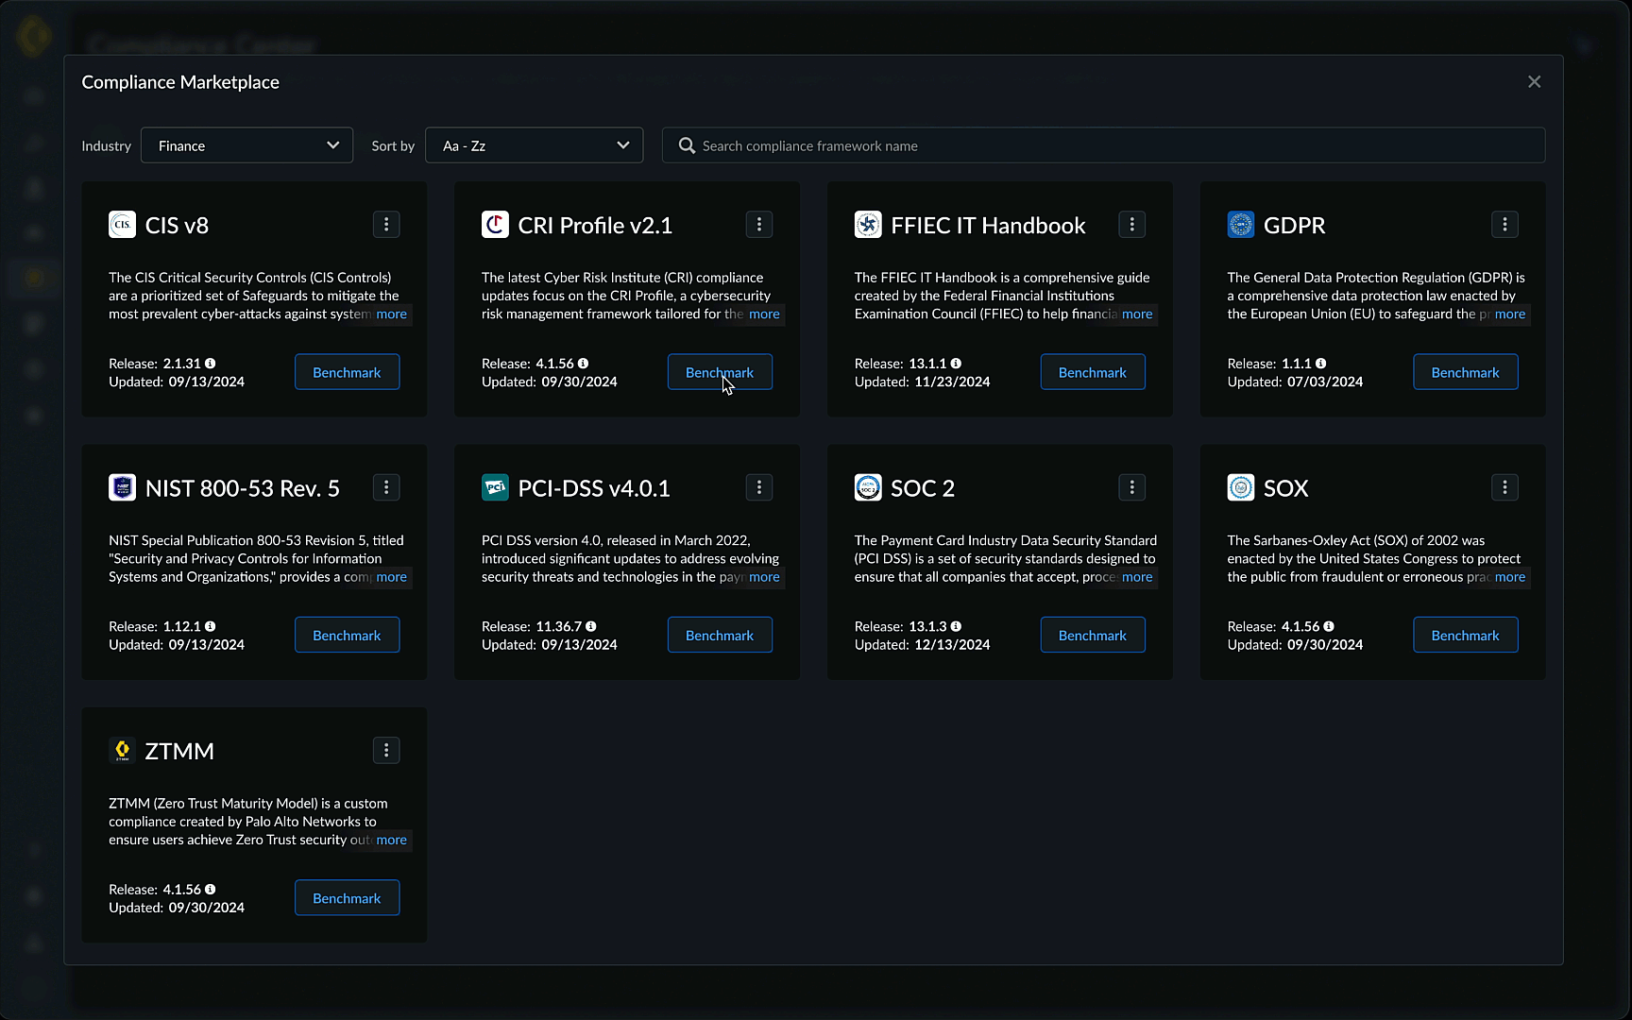Click info icon next to SOX release 4.1.56
This screenshot has width=1632, height=1020.
[x=1329, y=626]
